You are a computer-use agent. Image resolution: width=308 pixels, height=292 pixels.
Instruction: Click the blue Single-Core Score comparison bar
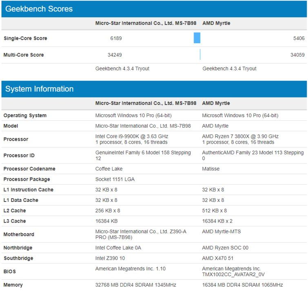(197, 38)
